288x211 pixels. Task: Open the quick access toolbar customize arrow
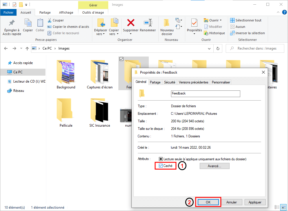click(26, 5)
